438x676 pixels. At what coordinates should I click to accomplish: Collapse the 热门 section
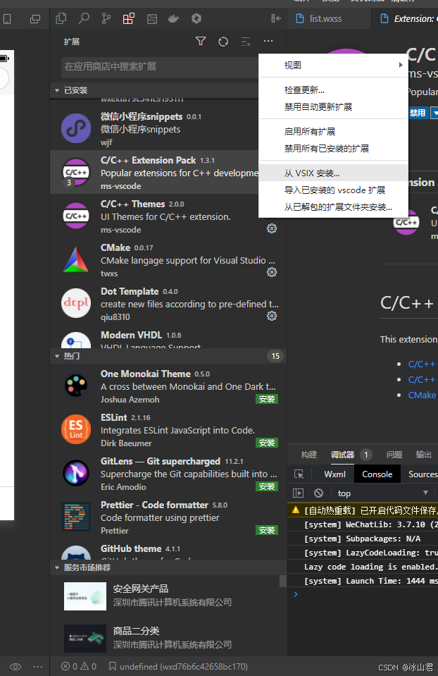click(x=57, y=356)
